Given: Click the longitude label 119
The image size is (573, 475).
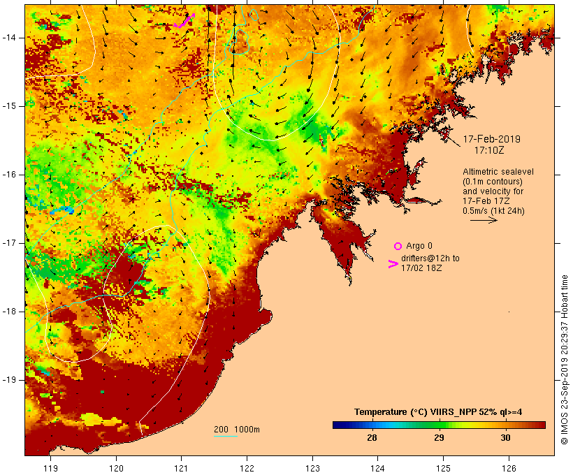Looking at the screenshot, I should [50, 468].
